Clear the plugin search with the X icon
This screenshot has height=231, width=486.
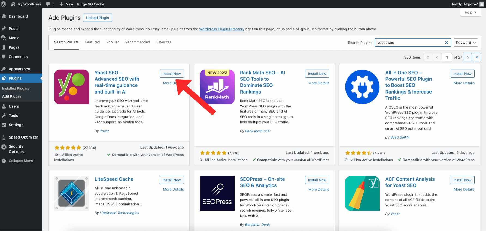pyautogui.click(x=446, y=43)
